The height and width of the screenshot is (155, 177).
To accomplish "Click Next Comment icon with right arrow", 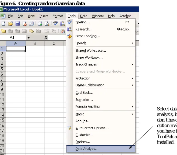I will [17, 31].
